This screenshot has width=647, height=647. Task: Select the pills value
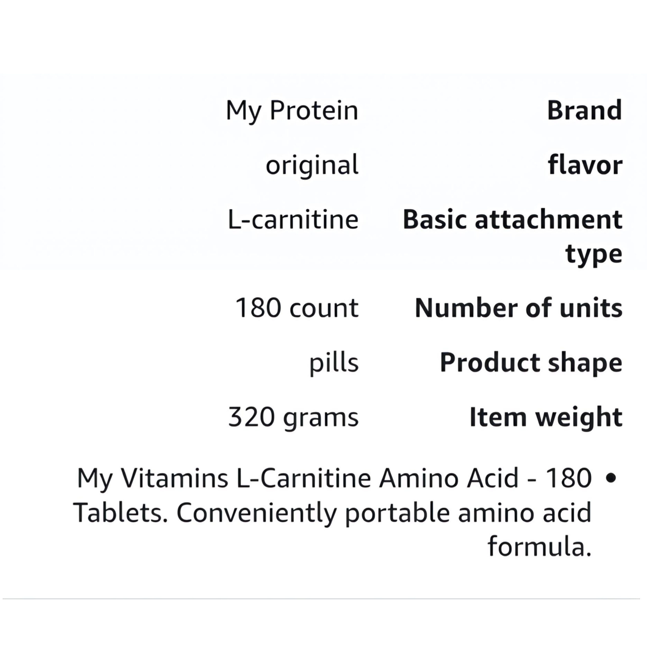pos(334,363)
